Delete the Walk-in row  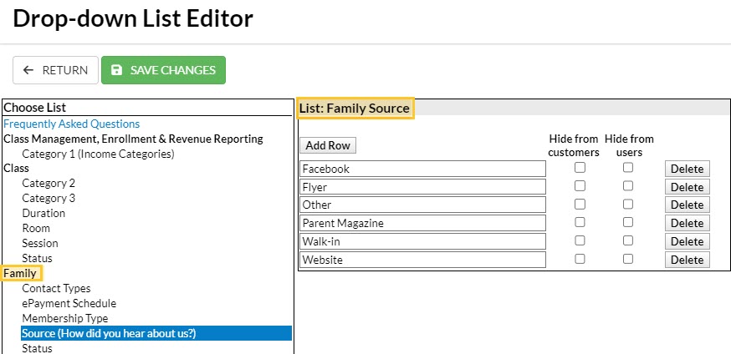[x=687, y=241]
